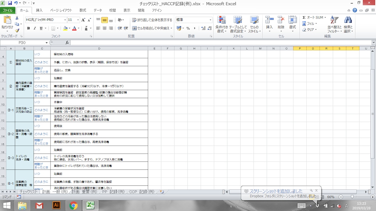Click the zoom slider in the status bar
The height and width of the screenshot is (211, 376).
[353, 197]
